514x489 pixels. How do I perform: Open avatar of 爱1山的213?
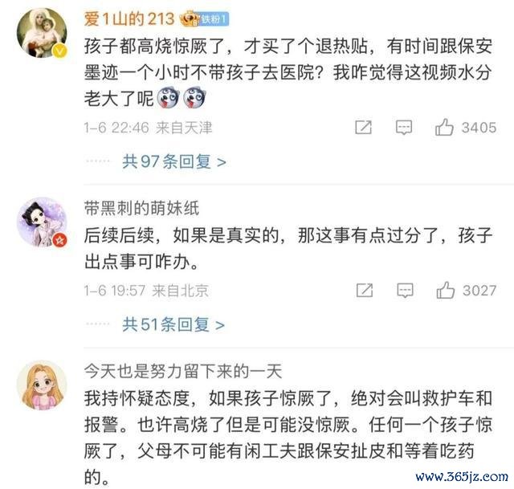coord(42,32)
